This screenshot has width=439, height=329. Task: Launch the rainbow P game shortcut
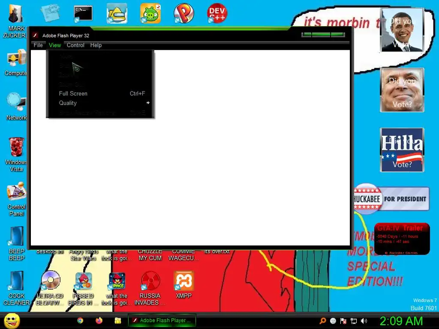click(183, 13)
